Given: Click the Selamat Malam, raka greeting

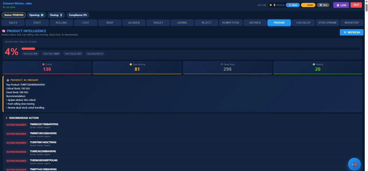Looking at the screenshot, I should pos(17,3).
